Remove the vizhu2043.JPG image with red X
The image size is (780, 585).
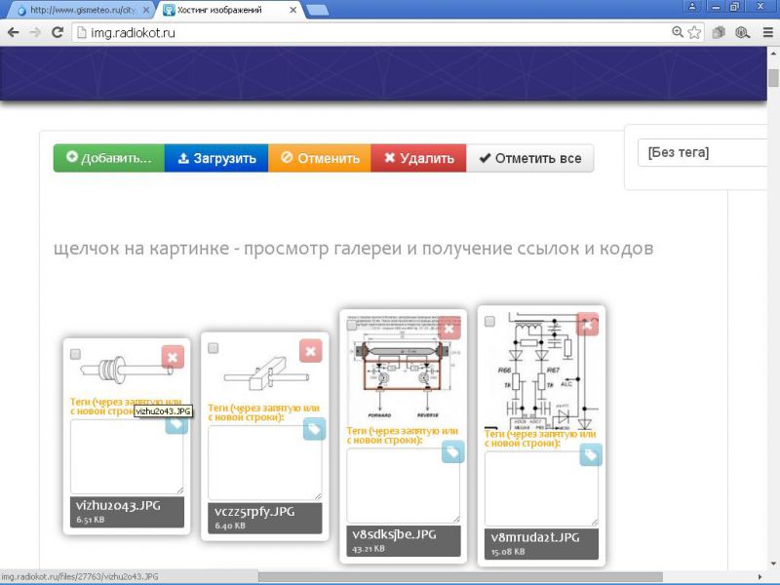click(173, 358)
